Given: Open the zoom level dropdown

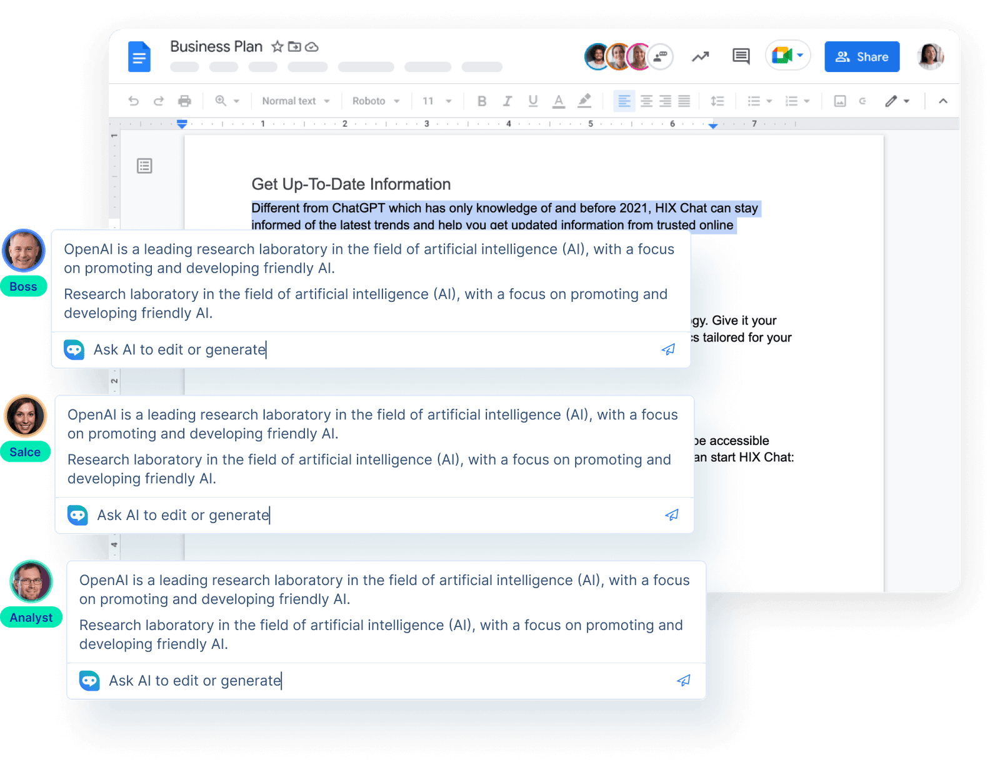Looking at the screenshot, I should click(x=227, y=101).
